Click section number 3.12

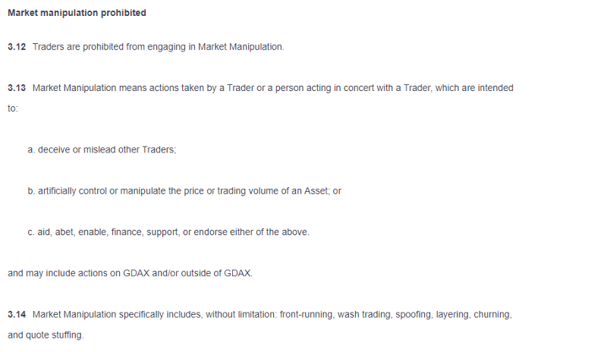(17, 47)
